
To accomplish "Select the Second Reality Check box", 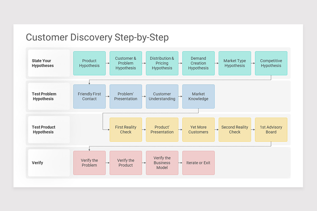I will pos(235,130).
